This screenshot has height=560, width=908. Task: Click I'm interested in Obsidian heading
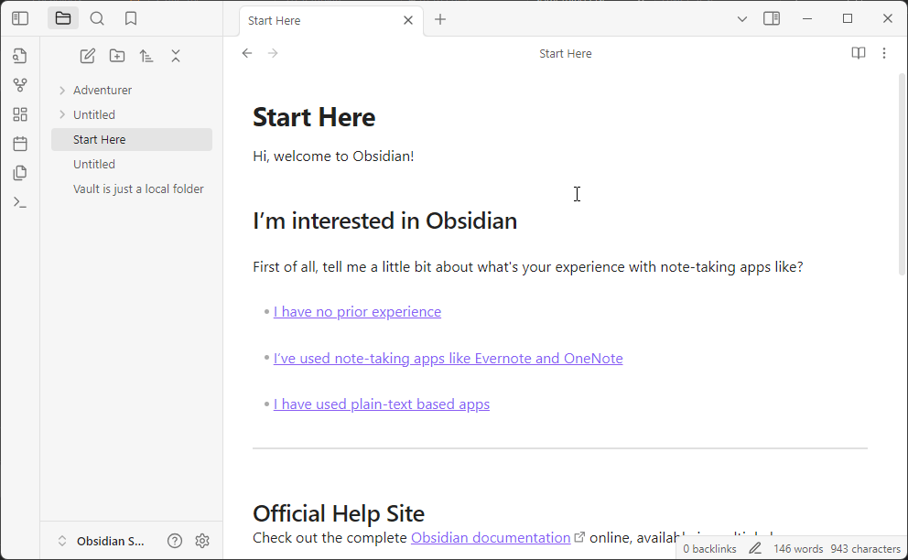pos(384,221)
